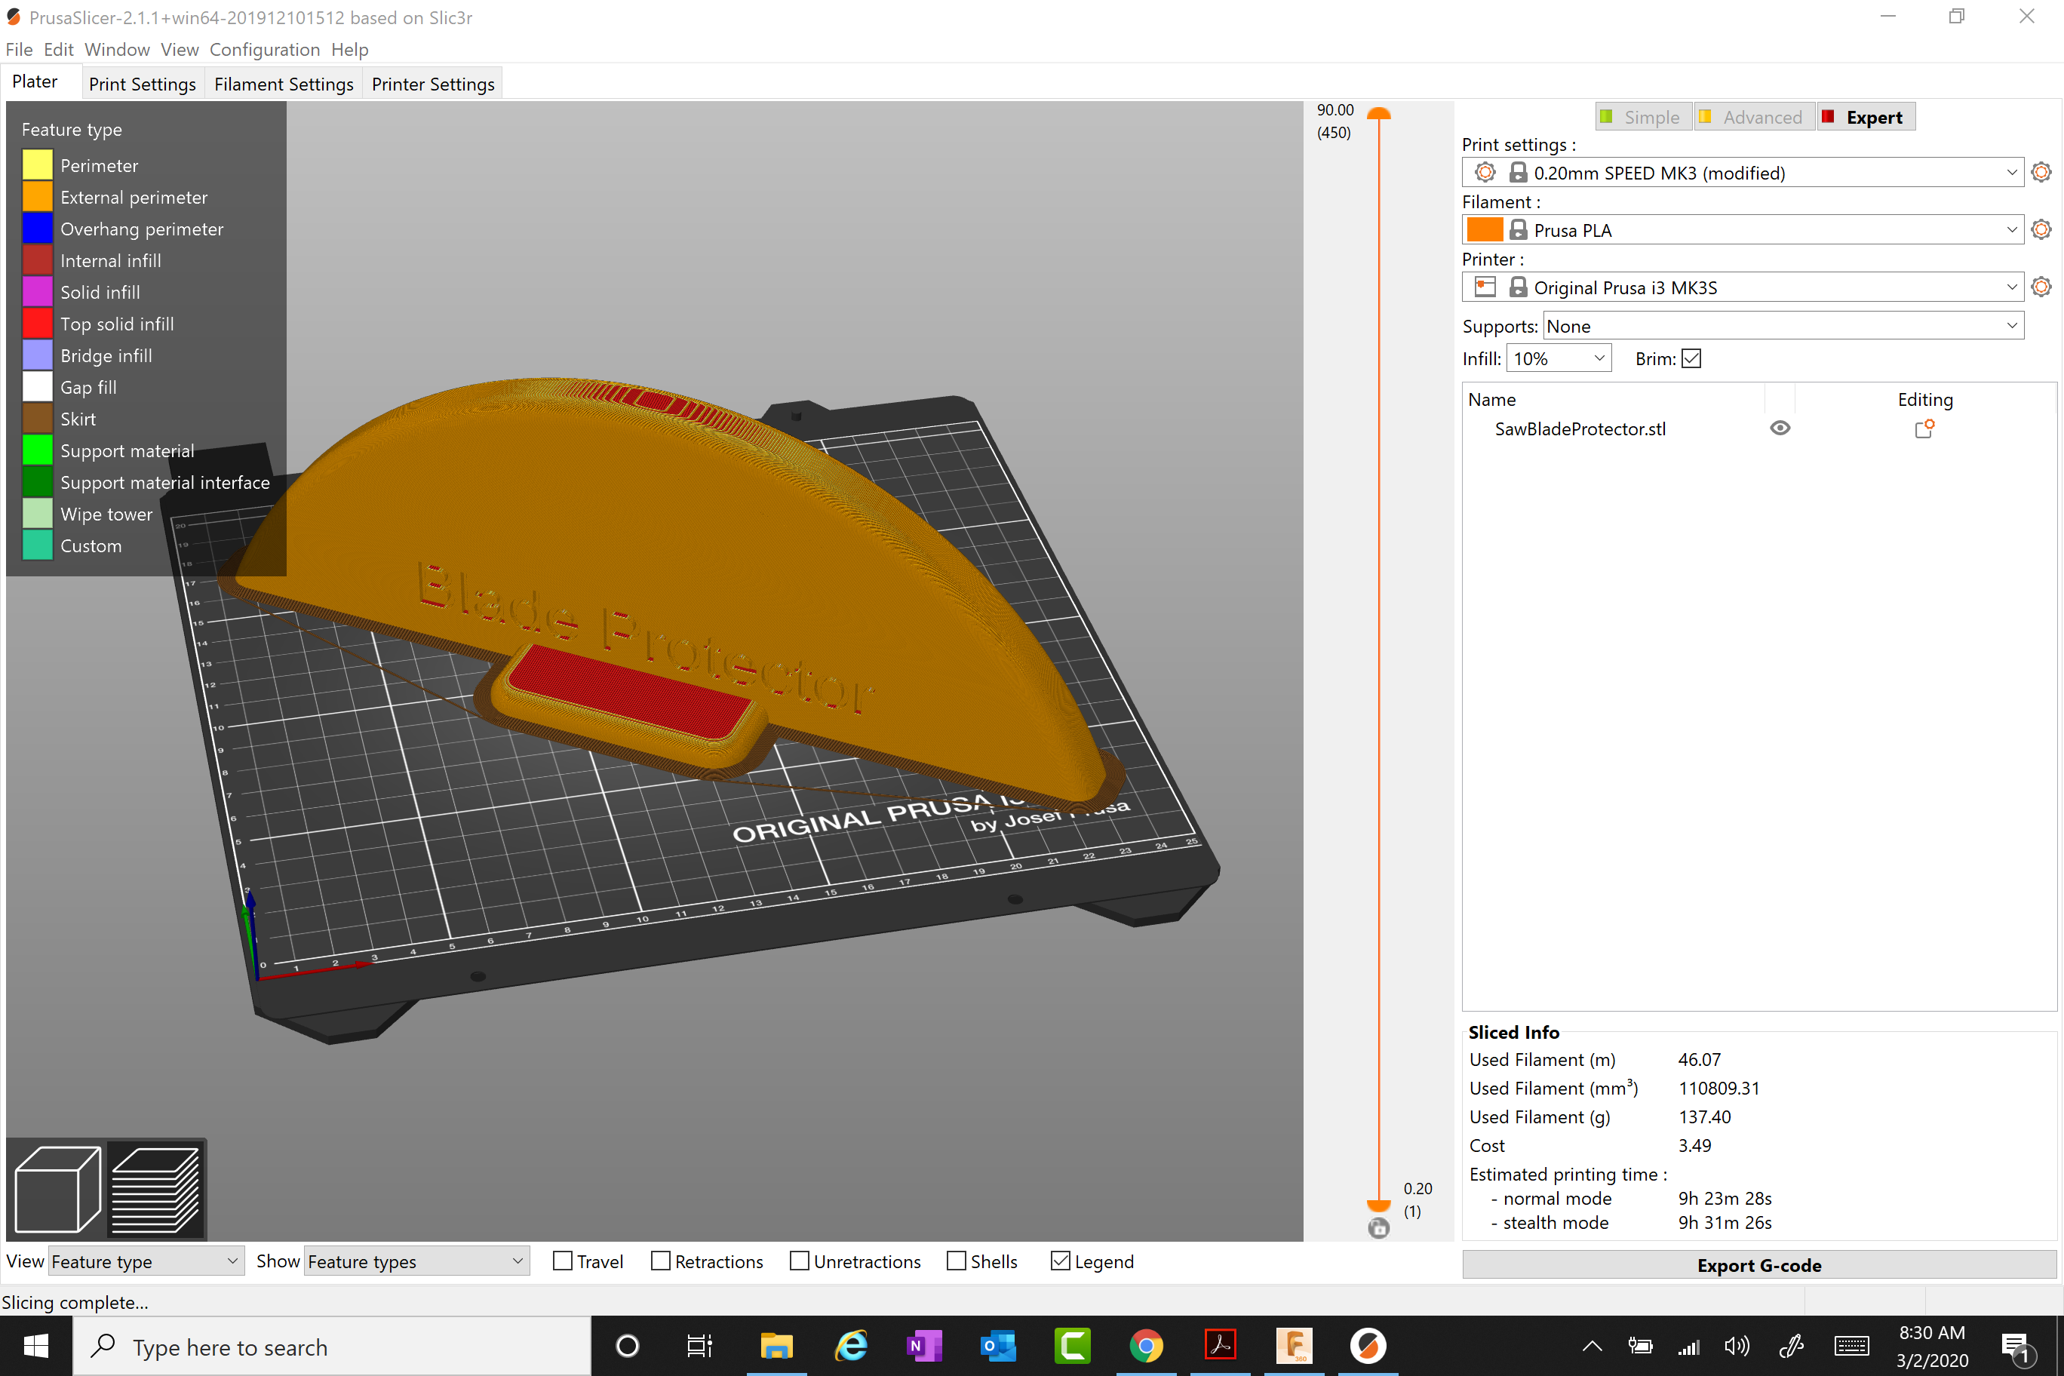Switch to 3D editor view cube icon
2064x1376 pixels.
coord(57,1189)
